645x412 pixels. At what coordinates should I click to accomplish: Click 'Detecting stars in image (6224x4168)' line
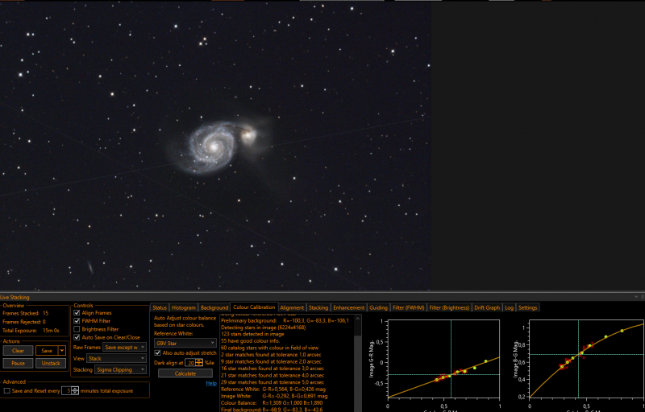[x=264, y=327]
